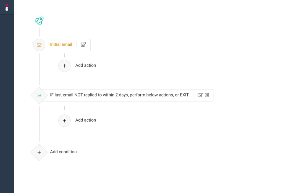Viewport: 283px width, 193px height.
Task: Expand the sequence with Add condition
Action: [63, 152]
